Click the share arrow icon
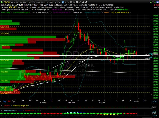The image size is (159, 118). coord(86,2)
